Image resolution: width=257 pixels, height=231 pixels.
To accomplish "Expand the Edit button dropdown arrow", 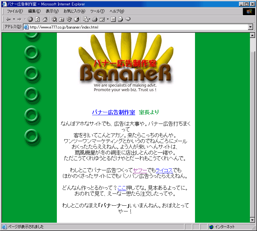I will [108, 19].
